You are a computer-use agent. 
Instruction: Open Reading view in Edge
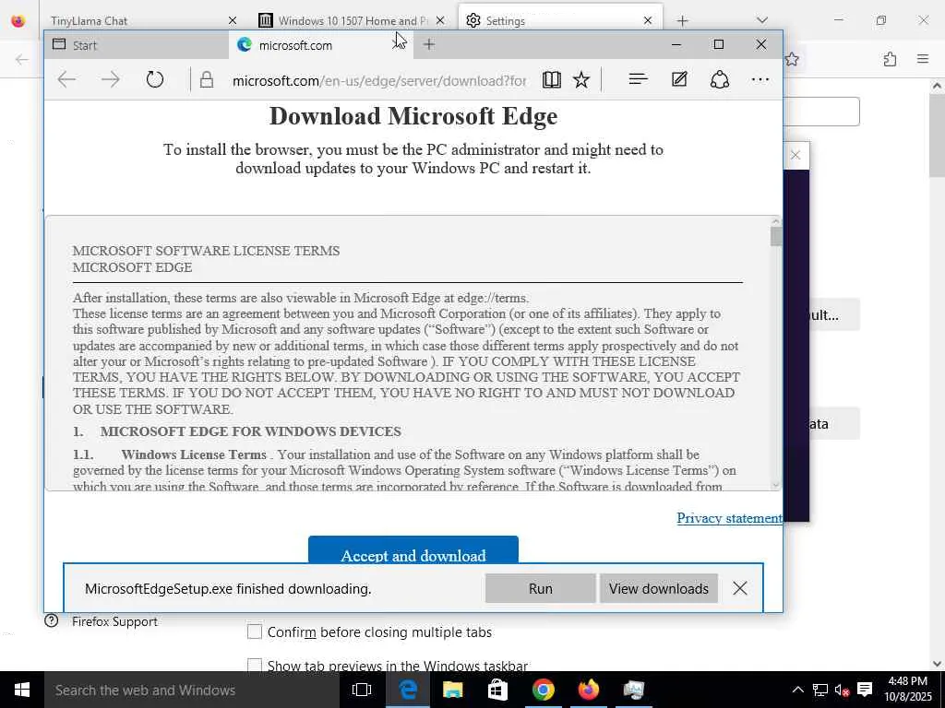coord(552,79)
